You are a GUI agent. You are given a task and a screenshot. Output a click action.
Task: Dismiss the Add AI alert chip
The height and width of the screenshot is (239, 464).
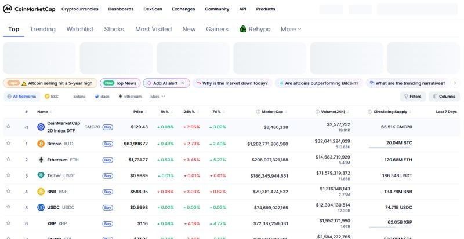pos(183,83)
